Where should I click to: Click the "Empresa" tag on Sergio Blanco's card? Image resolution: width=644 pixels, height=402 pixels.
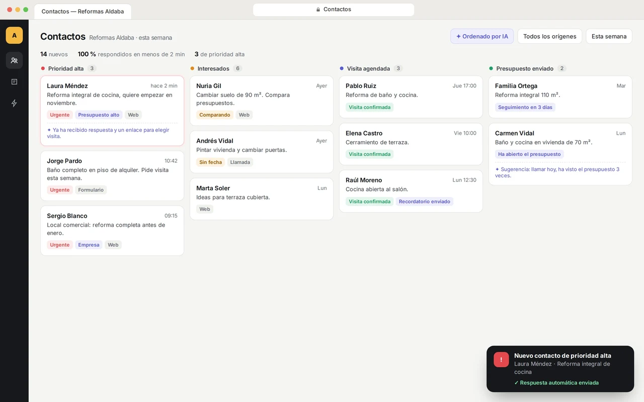click(89, 245)
